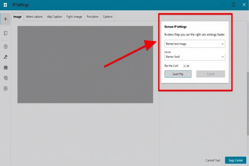
Task: Click the Seip Contel button
Action: [236, 160]
